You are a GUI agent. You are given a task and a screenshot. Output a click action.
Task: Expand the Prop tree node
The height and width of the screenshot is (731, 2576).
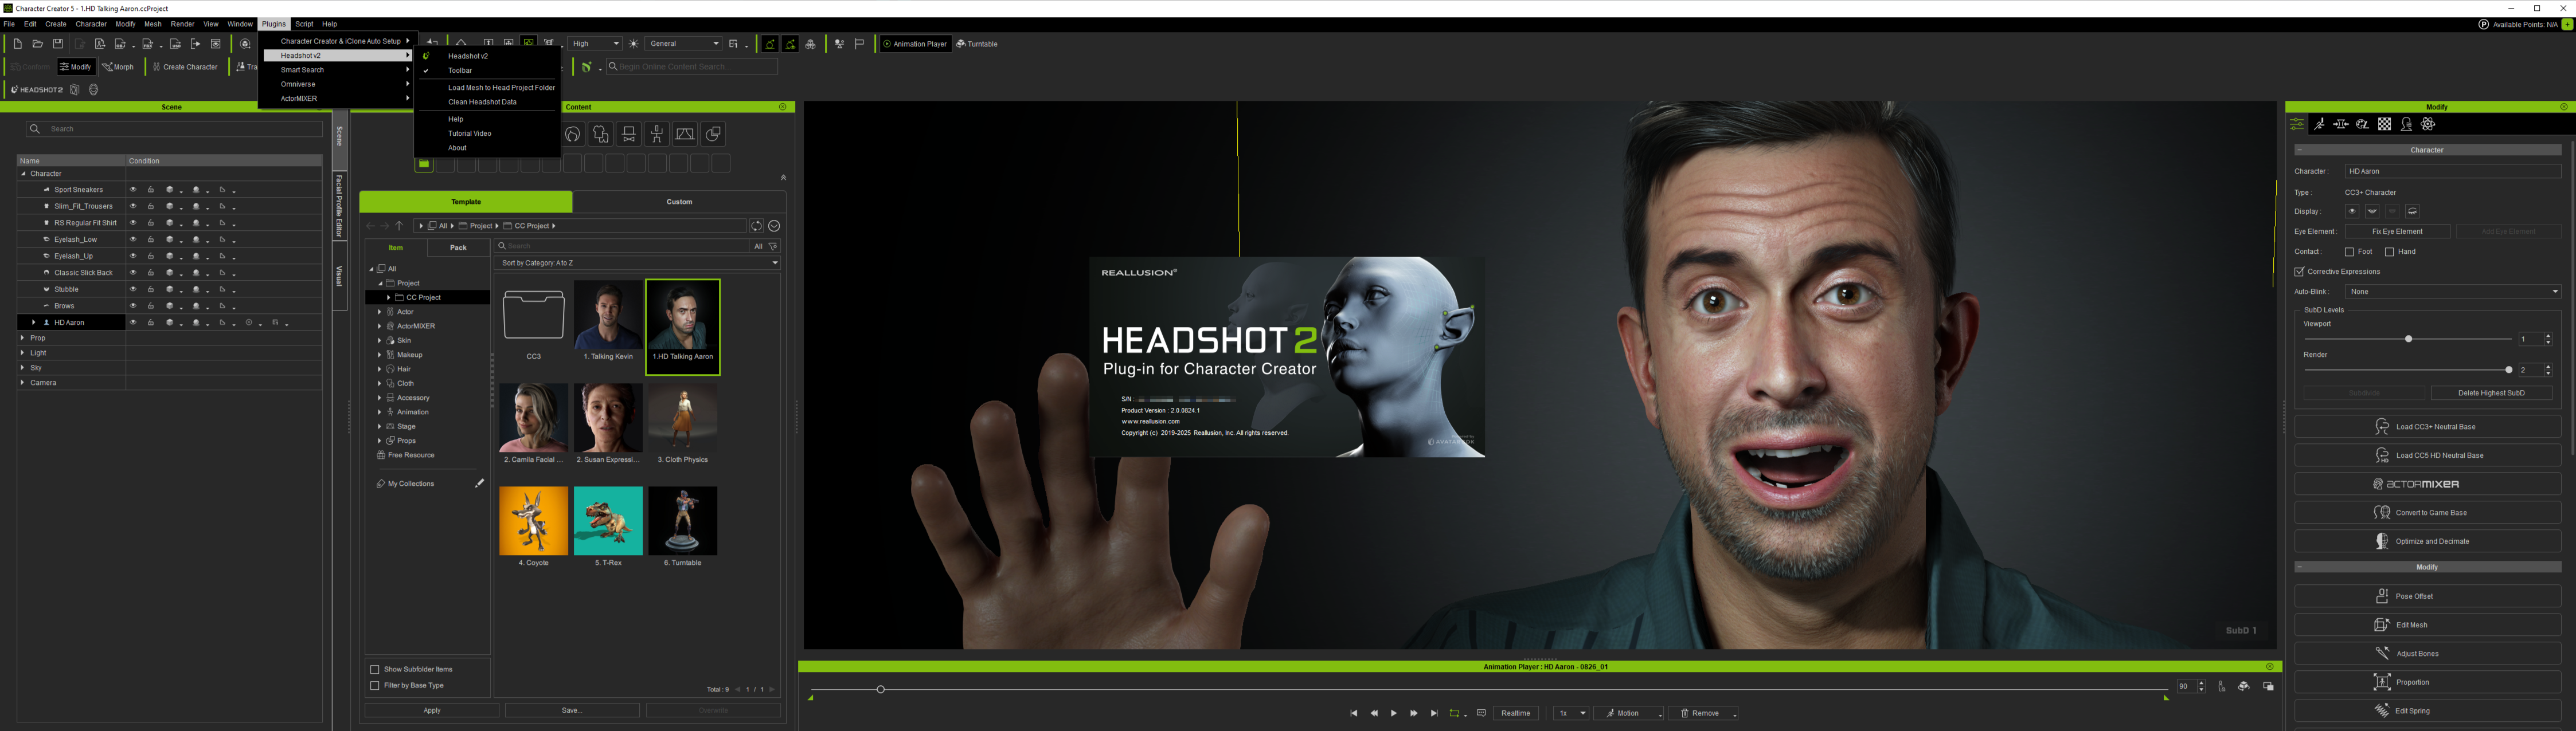(x=23, y=339)
